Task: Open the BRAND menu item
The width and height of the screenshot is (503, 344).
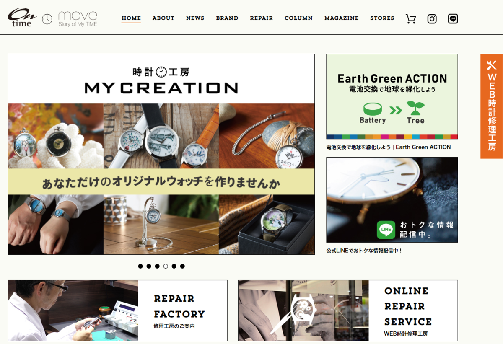Action: (x=227, y=18)
